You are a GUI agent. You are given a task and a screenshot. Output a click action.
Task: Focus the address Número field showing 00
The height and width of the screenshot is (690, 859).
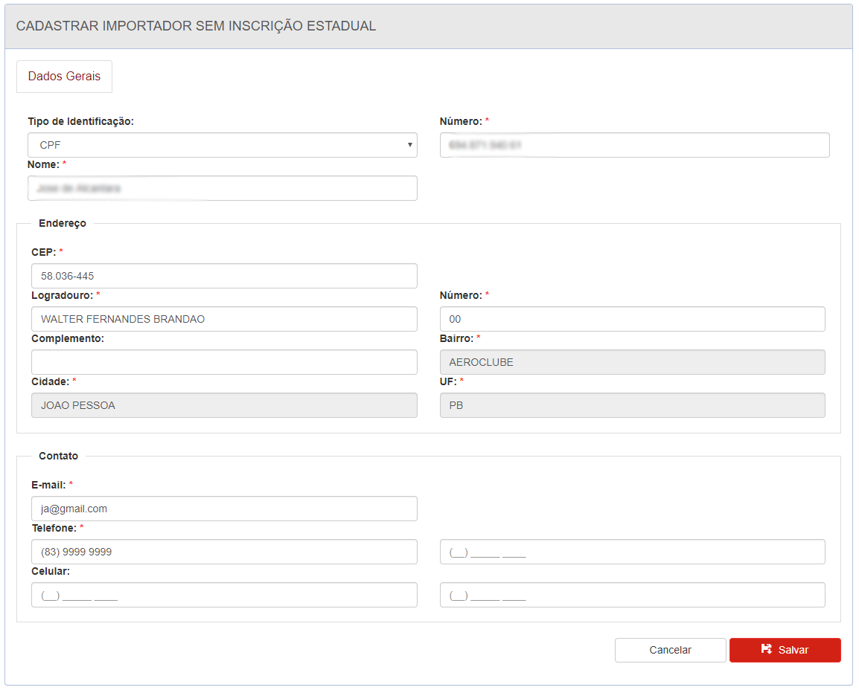[x=632, y=319]
